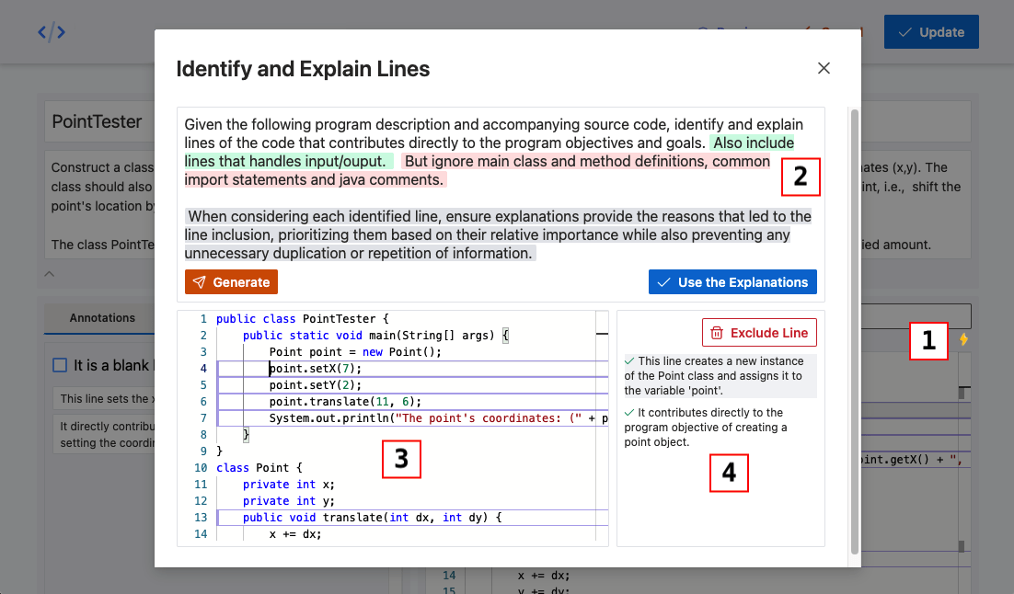The height and width of the screenshot is (594, 1014).
Task: Close the Identify and Explain Lines dialog
Action: point(824,69)
